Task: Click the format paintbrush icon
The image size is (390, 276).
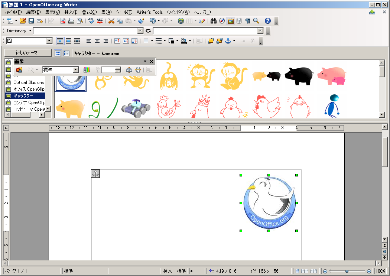Action: pyautogui.click(x=141, y=21)
